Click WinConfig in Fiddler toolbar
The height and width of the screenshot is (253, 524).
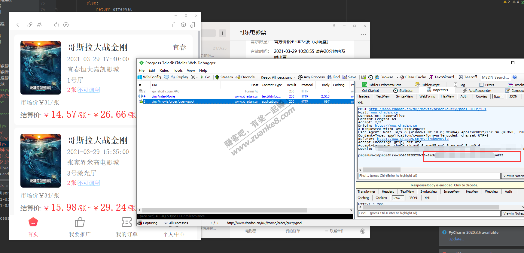coord(149,77)
